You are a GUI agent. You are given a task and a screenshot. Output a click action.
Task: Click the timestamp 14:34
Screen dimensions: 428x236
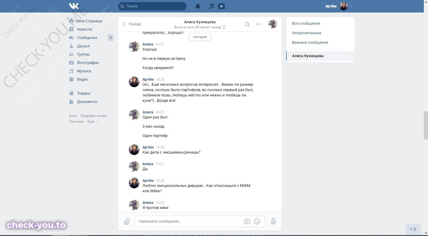point(160,181)
